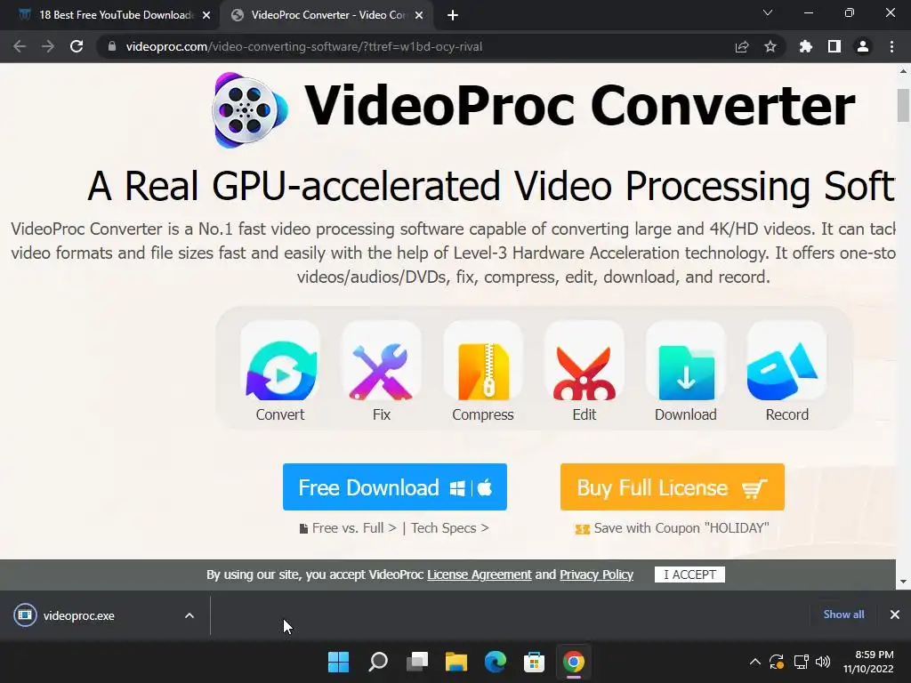Switch to 18 Best Free YouTube Downloaders tab
This screenshot has width=911, height=683.
coord(109,15)
